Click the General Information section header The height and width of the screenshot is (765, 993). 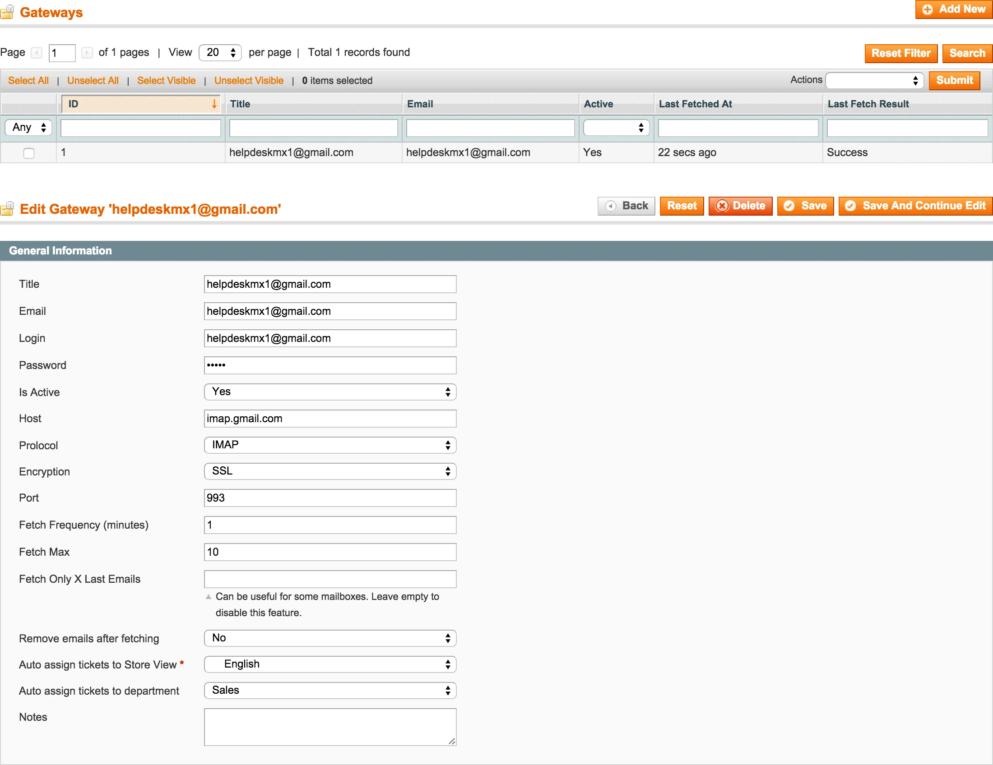pos(60,250)
